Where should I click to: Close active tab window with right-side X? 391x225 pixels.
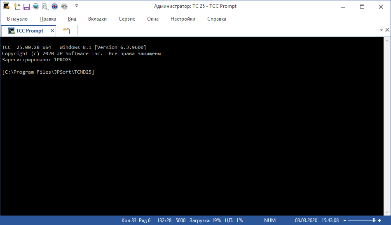coord(387,30)
